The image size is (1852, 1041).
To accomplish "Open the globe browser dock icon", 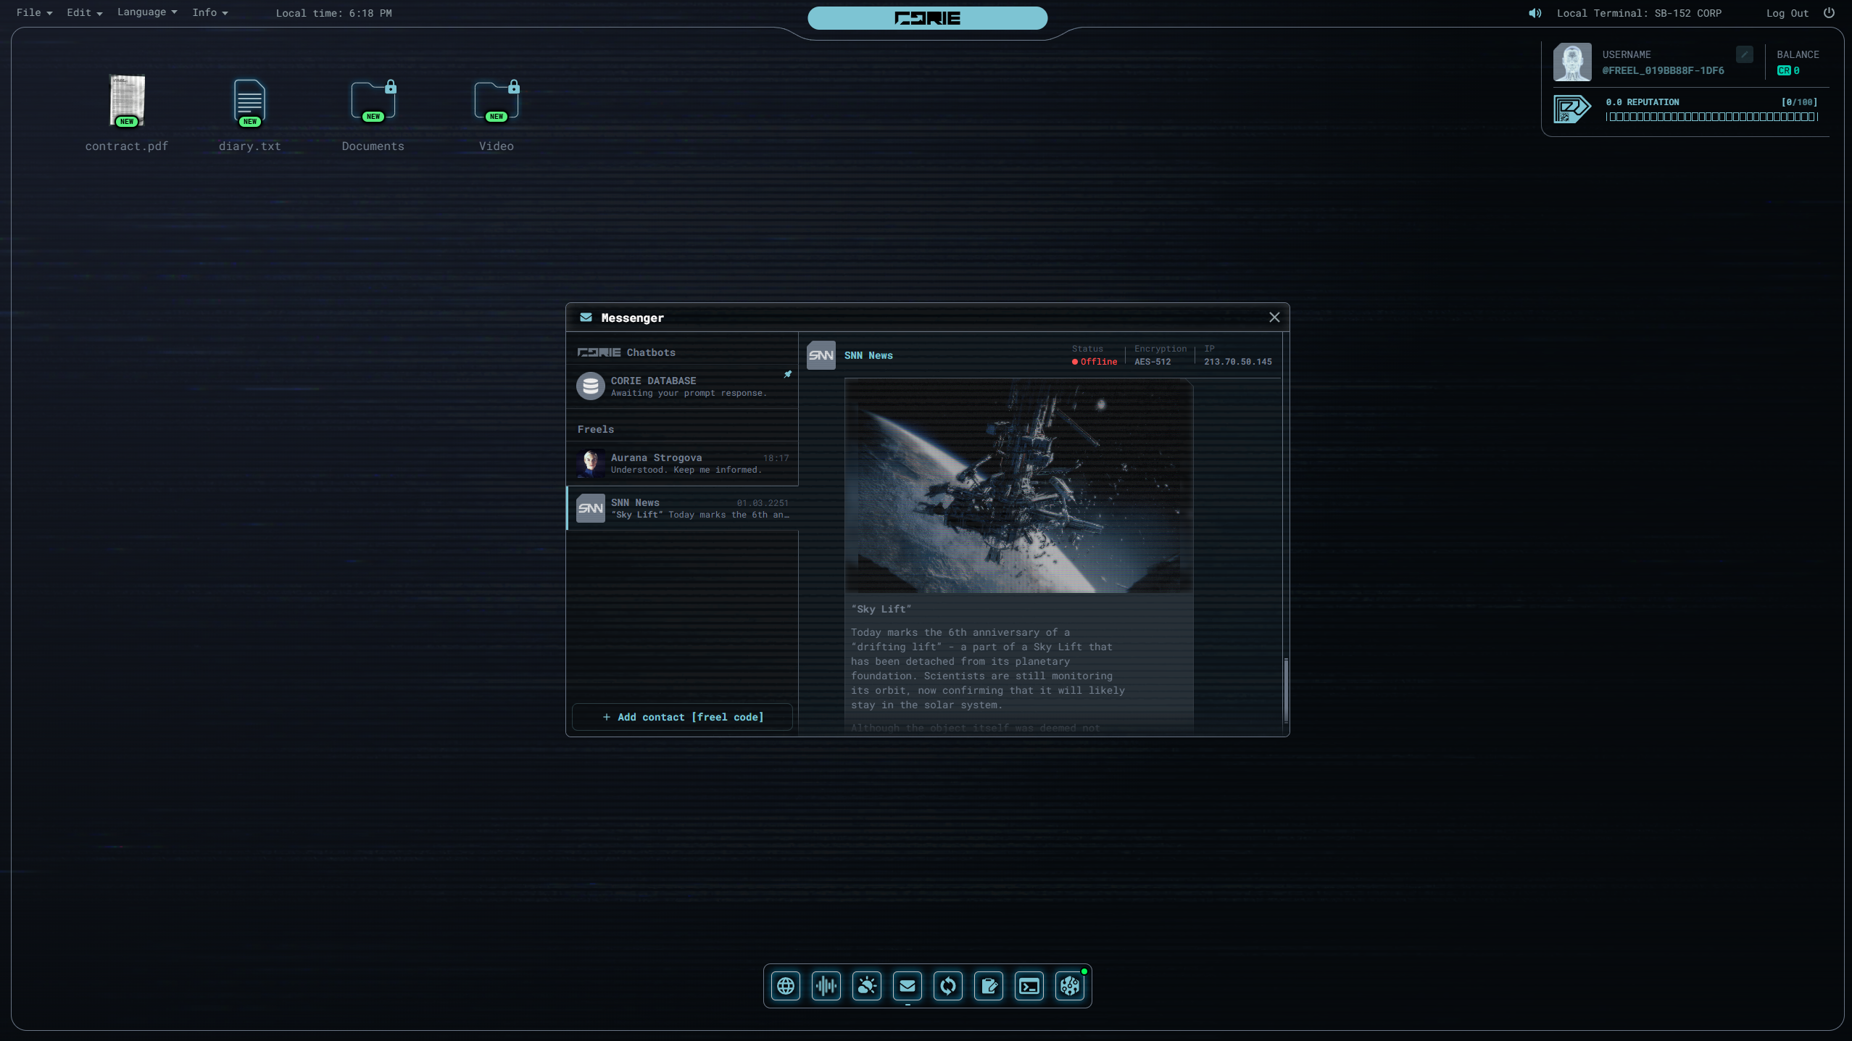I will tap(786, 986).
